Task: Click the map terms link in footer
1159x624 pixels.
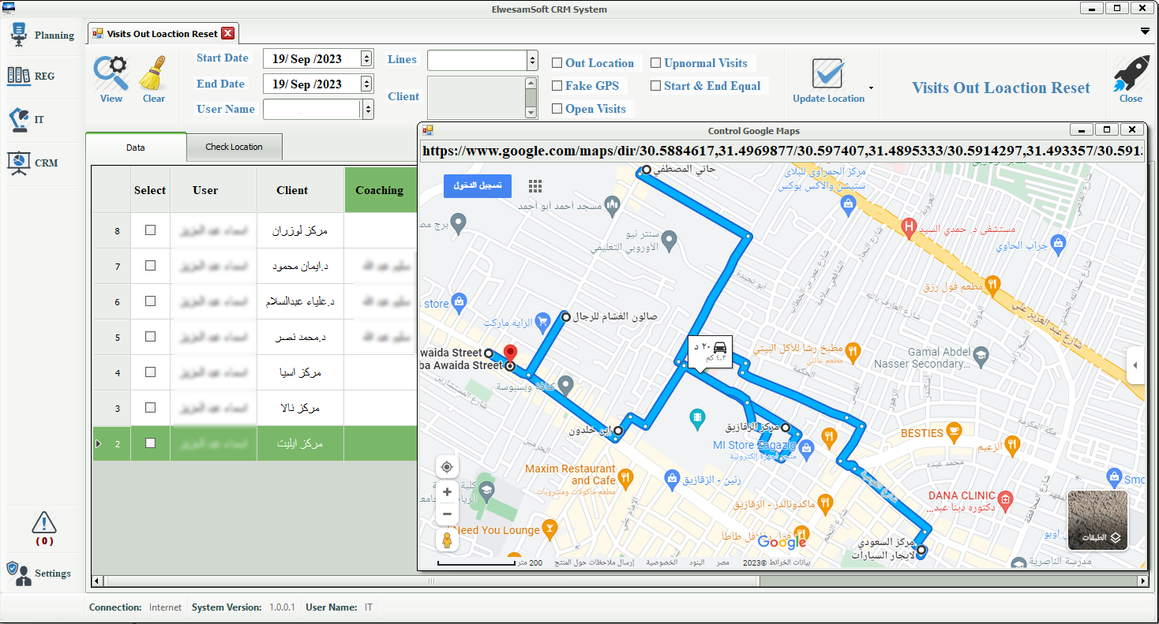Action: click(697, 562)
